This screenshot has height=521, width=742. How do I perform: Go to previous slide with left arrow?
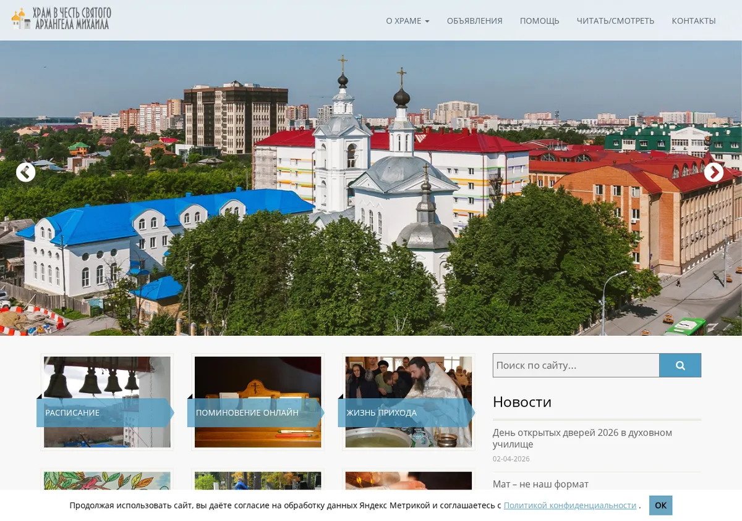click(25, 172)
